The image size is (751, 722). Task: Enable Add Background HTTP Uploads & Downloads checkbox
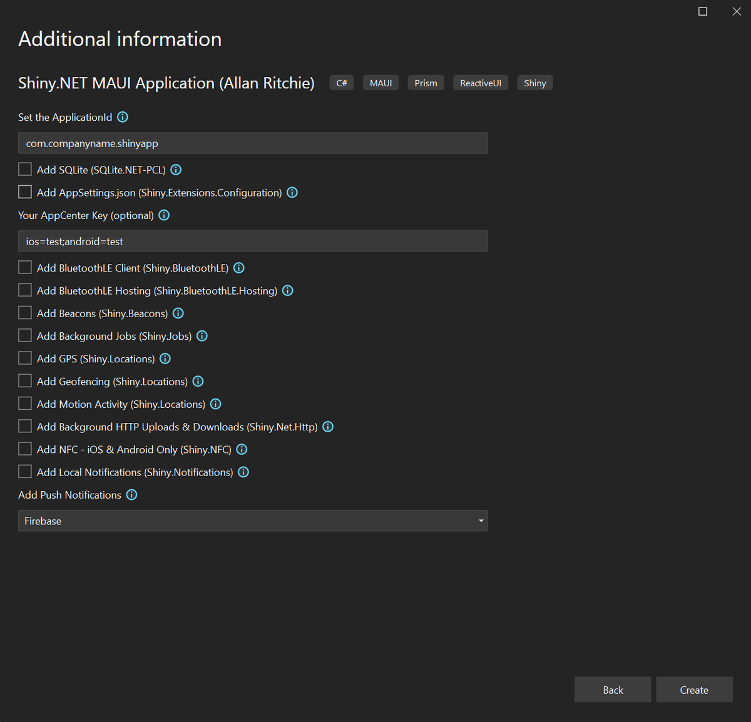point(25,426)
